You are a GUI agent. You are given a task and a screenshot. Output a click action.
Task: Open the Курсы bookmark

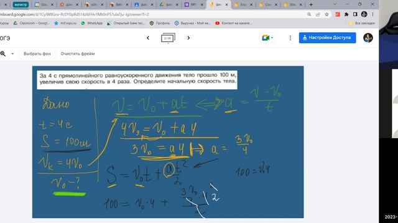pos(4,23)
